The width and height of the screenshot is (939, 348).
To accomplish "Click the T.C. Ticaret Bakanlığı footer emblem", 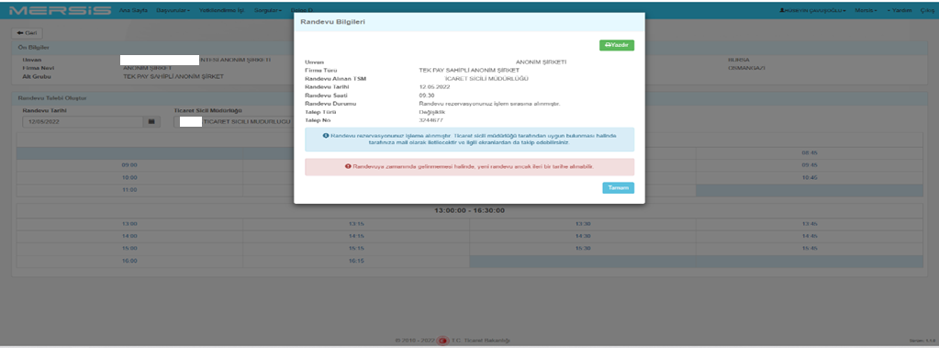I will click(x=442, y=341).
